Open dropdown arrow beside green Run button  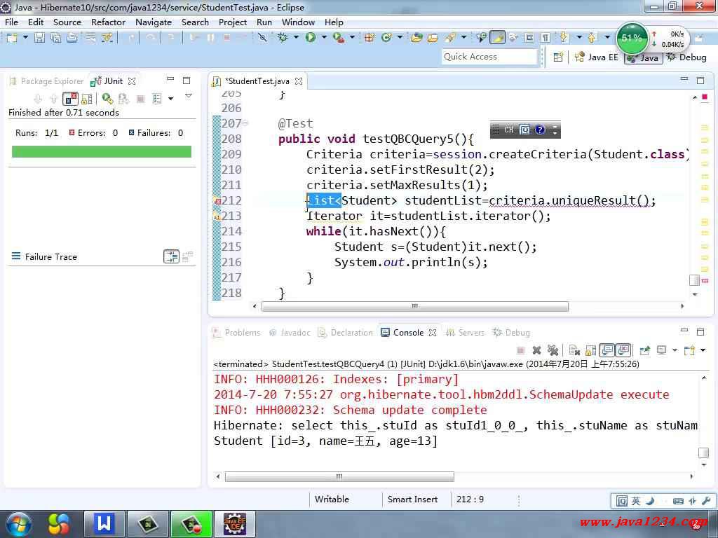pyautogui.click(x=324, y=38)
